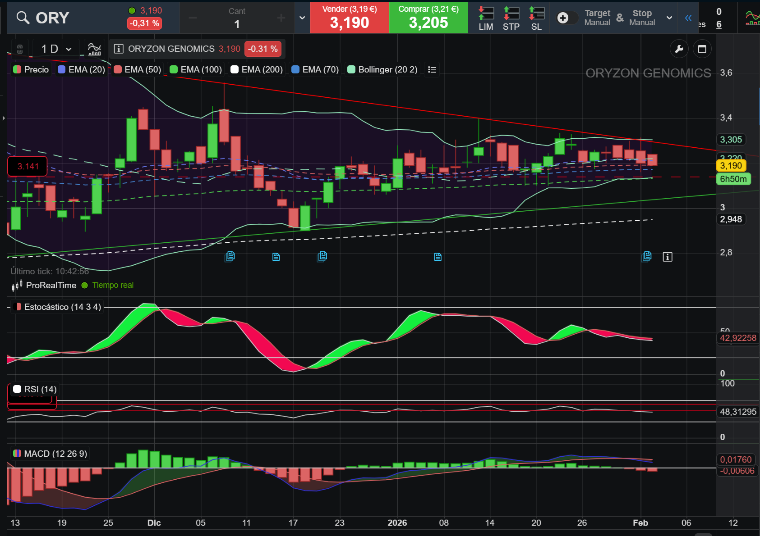Select the SL stop-limit order icon
Image resolution: width=760 pixels, height=536 pixels.
click(536, 18)
